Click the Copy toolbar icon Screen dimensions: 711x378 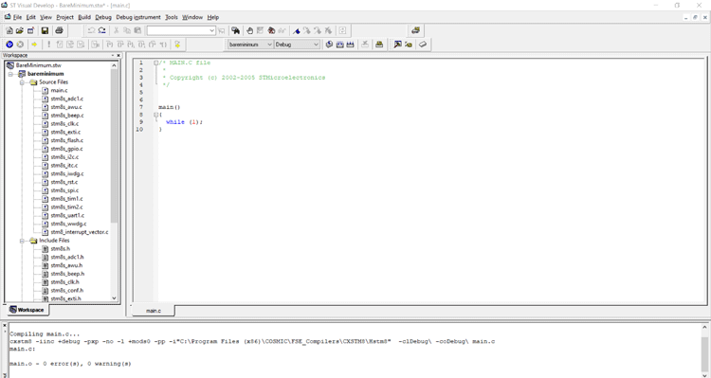coord(127,31)
